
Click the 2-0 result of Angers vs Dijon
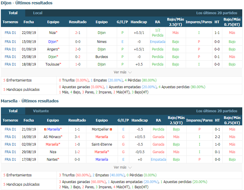pos(78,49)
